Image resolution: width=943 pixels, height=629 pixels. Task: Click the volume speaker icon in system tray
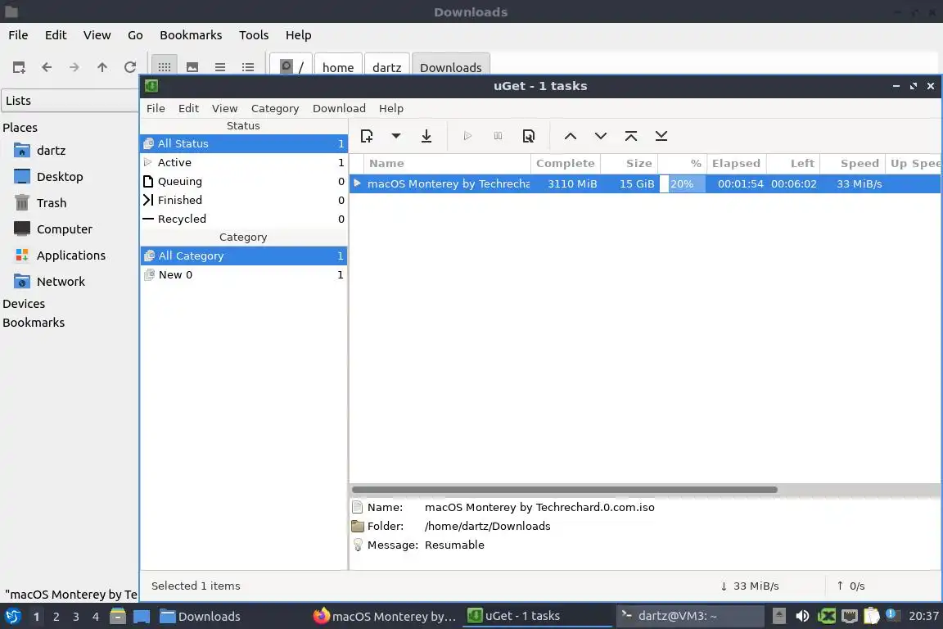tap(801, 616)
